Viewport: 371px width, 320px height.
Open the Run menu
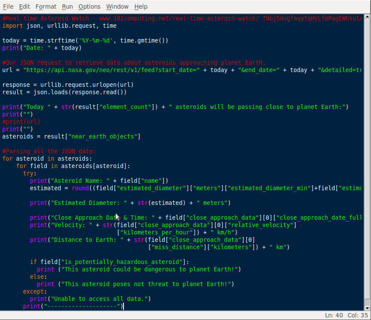click(67, 7)
